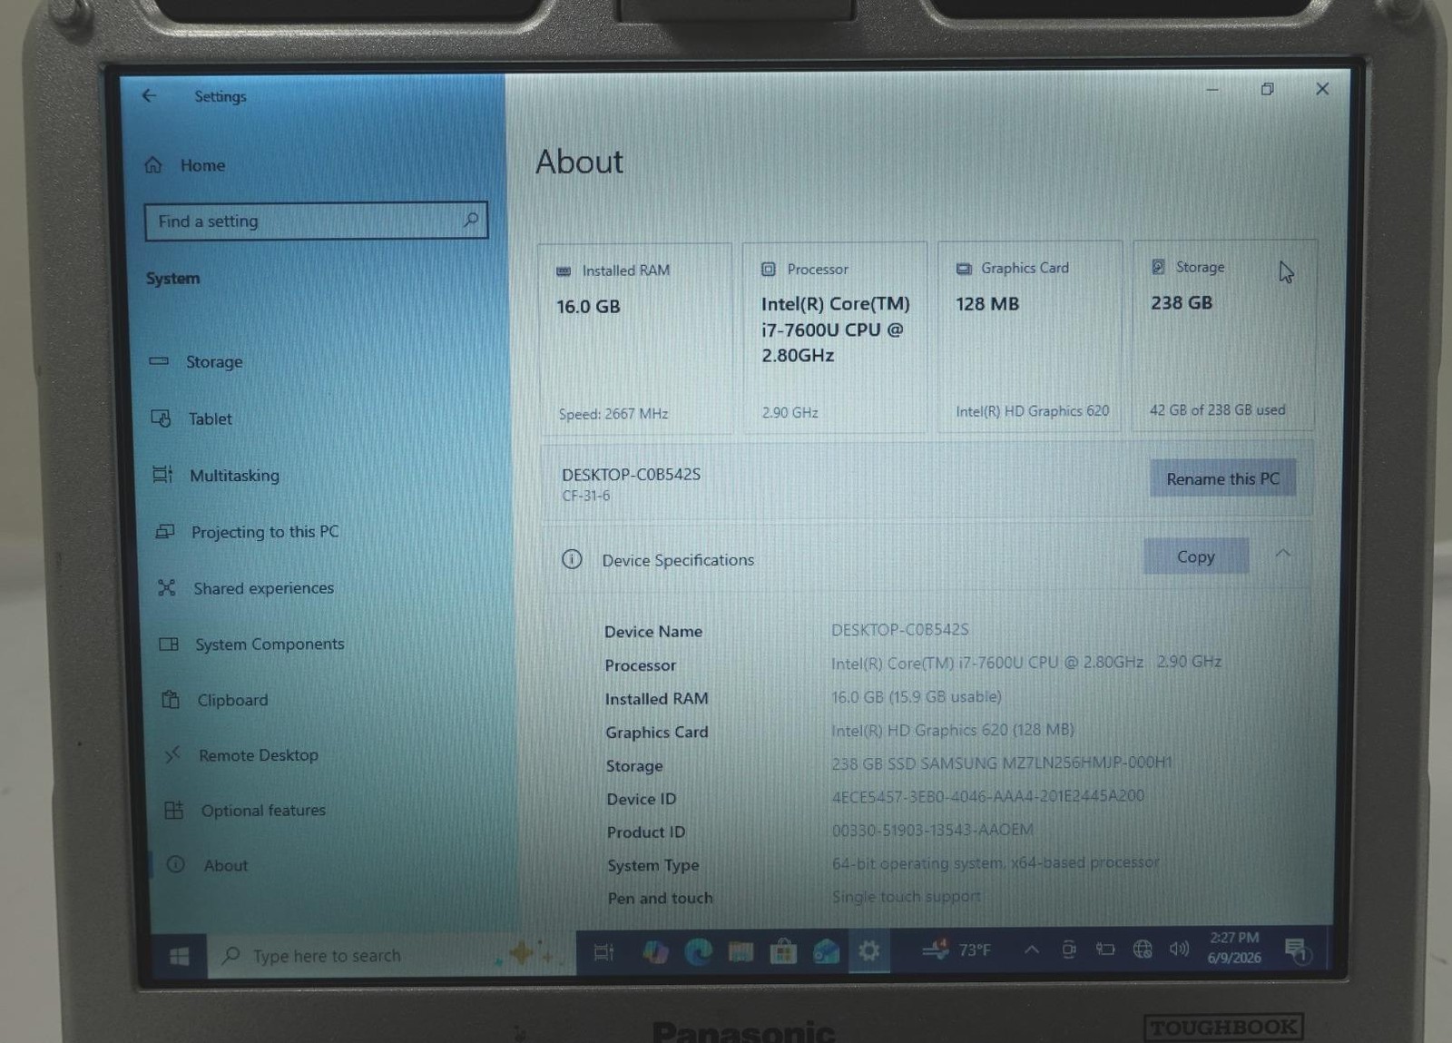This screenshot has height=1043, width=1452.
Task: Open System Components page
Action: click(270, 644)
